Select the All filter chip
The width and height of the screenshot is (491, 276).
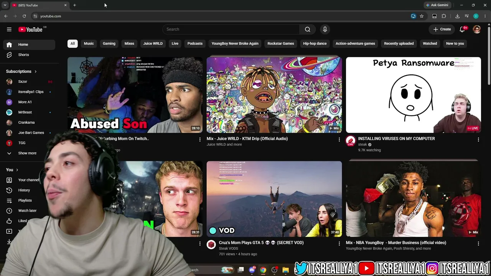(x=72, y=43)
